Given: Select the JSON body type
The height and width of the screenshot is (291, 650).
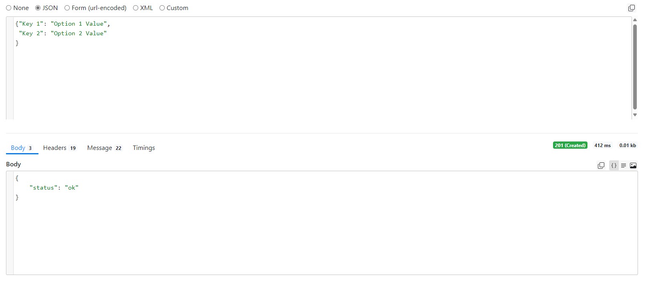Looking at the screenshot, I should [46, 8].
